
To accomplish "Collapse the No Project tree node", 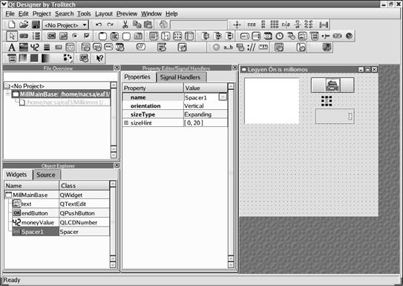I will pos(7,86).
